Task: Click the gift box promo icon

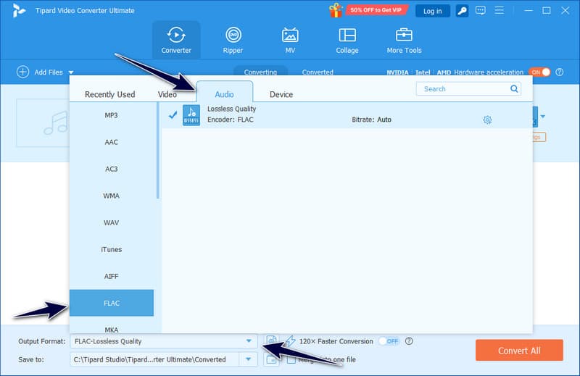Action: [336, 10]
